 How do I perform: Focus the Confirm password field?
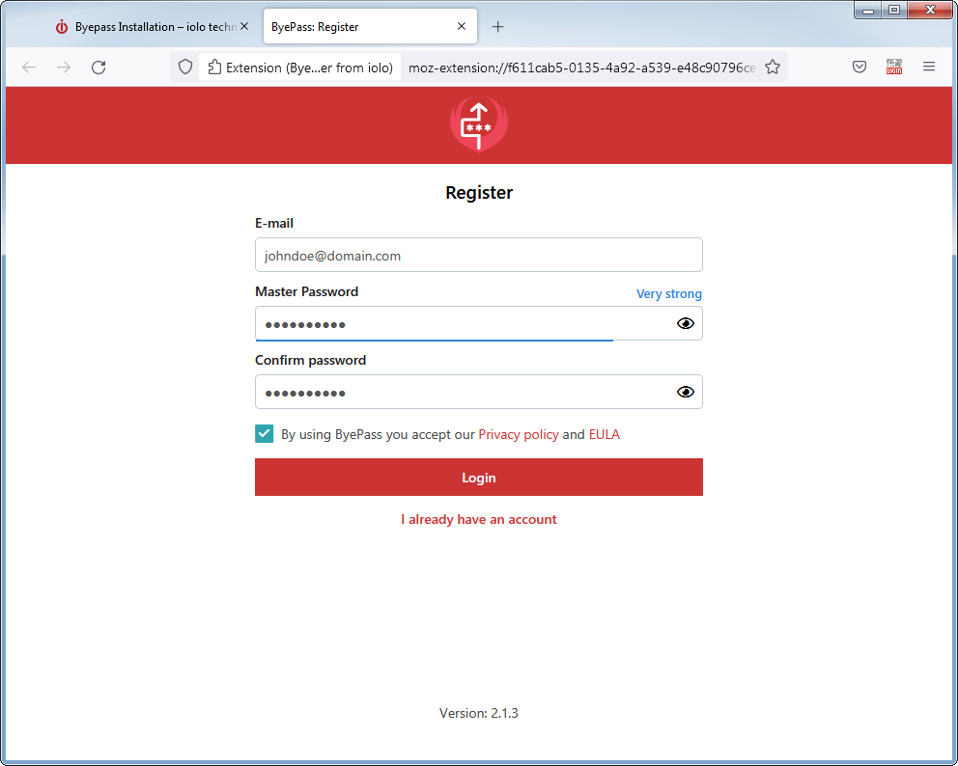point(478,392)
